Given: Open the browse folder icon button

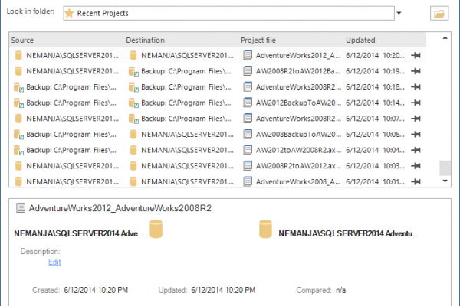Looking at the screenshot, I should 439,13.
